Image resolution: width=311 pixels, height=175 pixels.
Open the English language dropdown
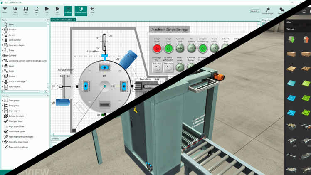pos(255,11)
